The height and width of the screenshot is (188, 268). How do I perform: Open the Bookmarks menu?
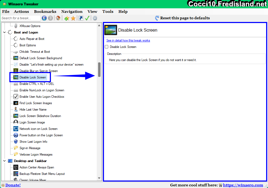[45, 12]
